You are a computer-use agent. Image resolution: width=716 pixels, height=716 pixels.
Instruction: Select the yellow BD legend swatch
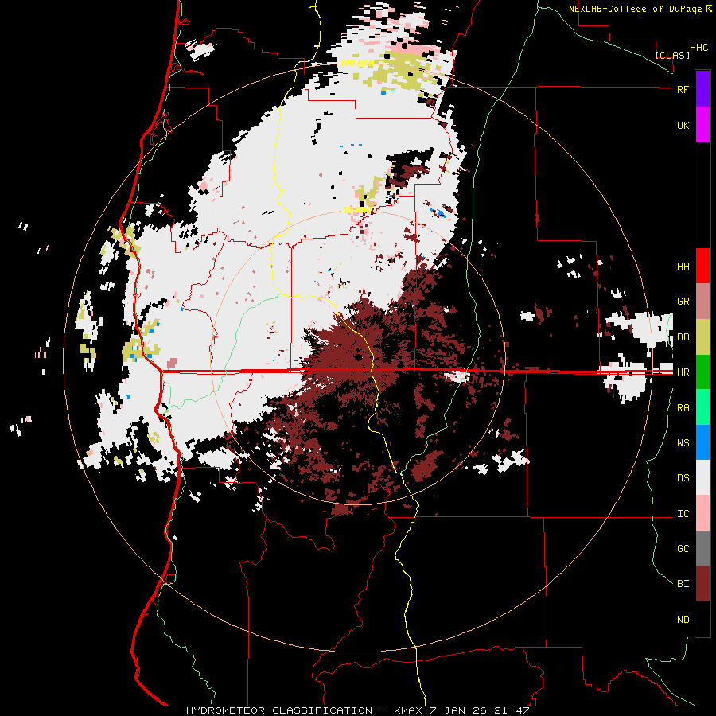(702, 337)
